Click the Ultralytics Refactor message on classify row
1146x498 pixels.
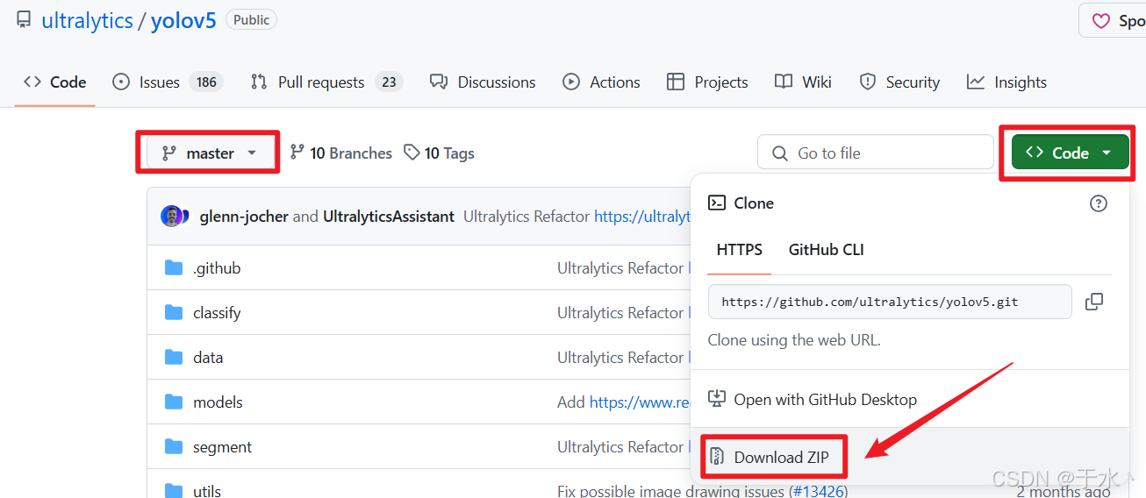[620, 313]
